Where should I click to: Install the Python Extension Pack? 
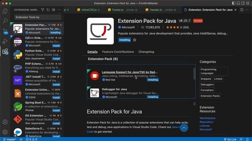click(56, 59)
